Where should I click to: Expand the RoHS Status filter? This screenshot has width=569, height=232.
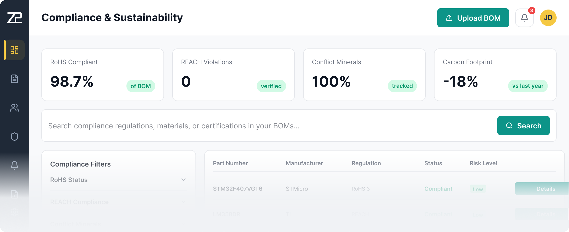coord(118,180)
